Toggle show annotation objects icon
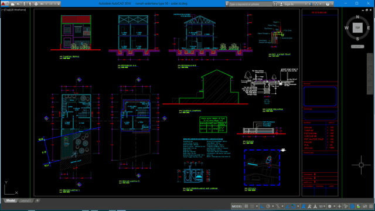The width and height of the screenshot is (375, 211). click(x=304, y=206)
